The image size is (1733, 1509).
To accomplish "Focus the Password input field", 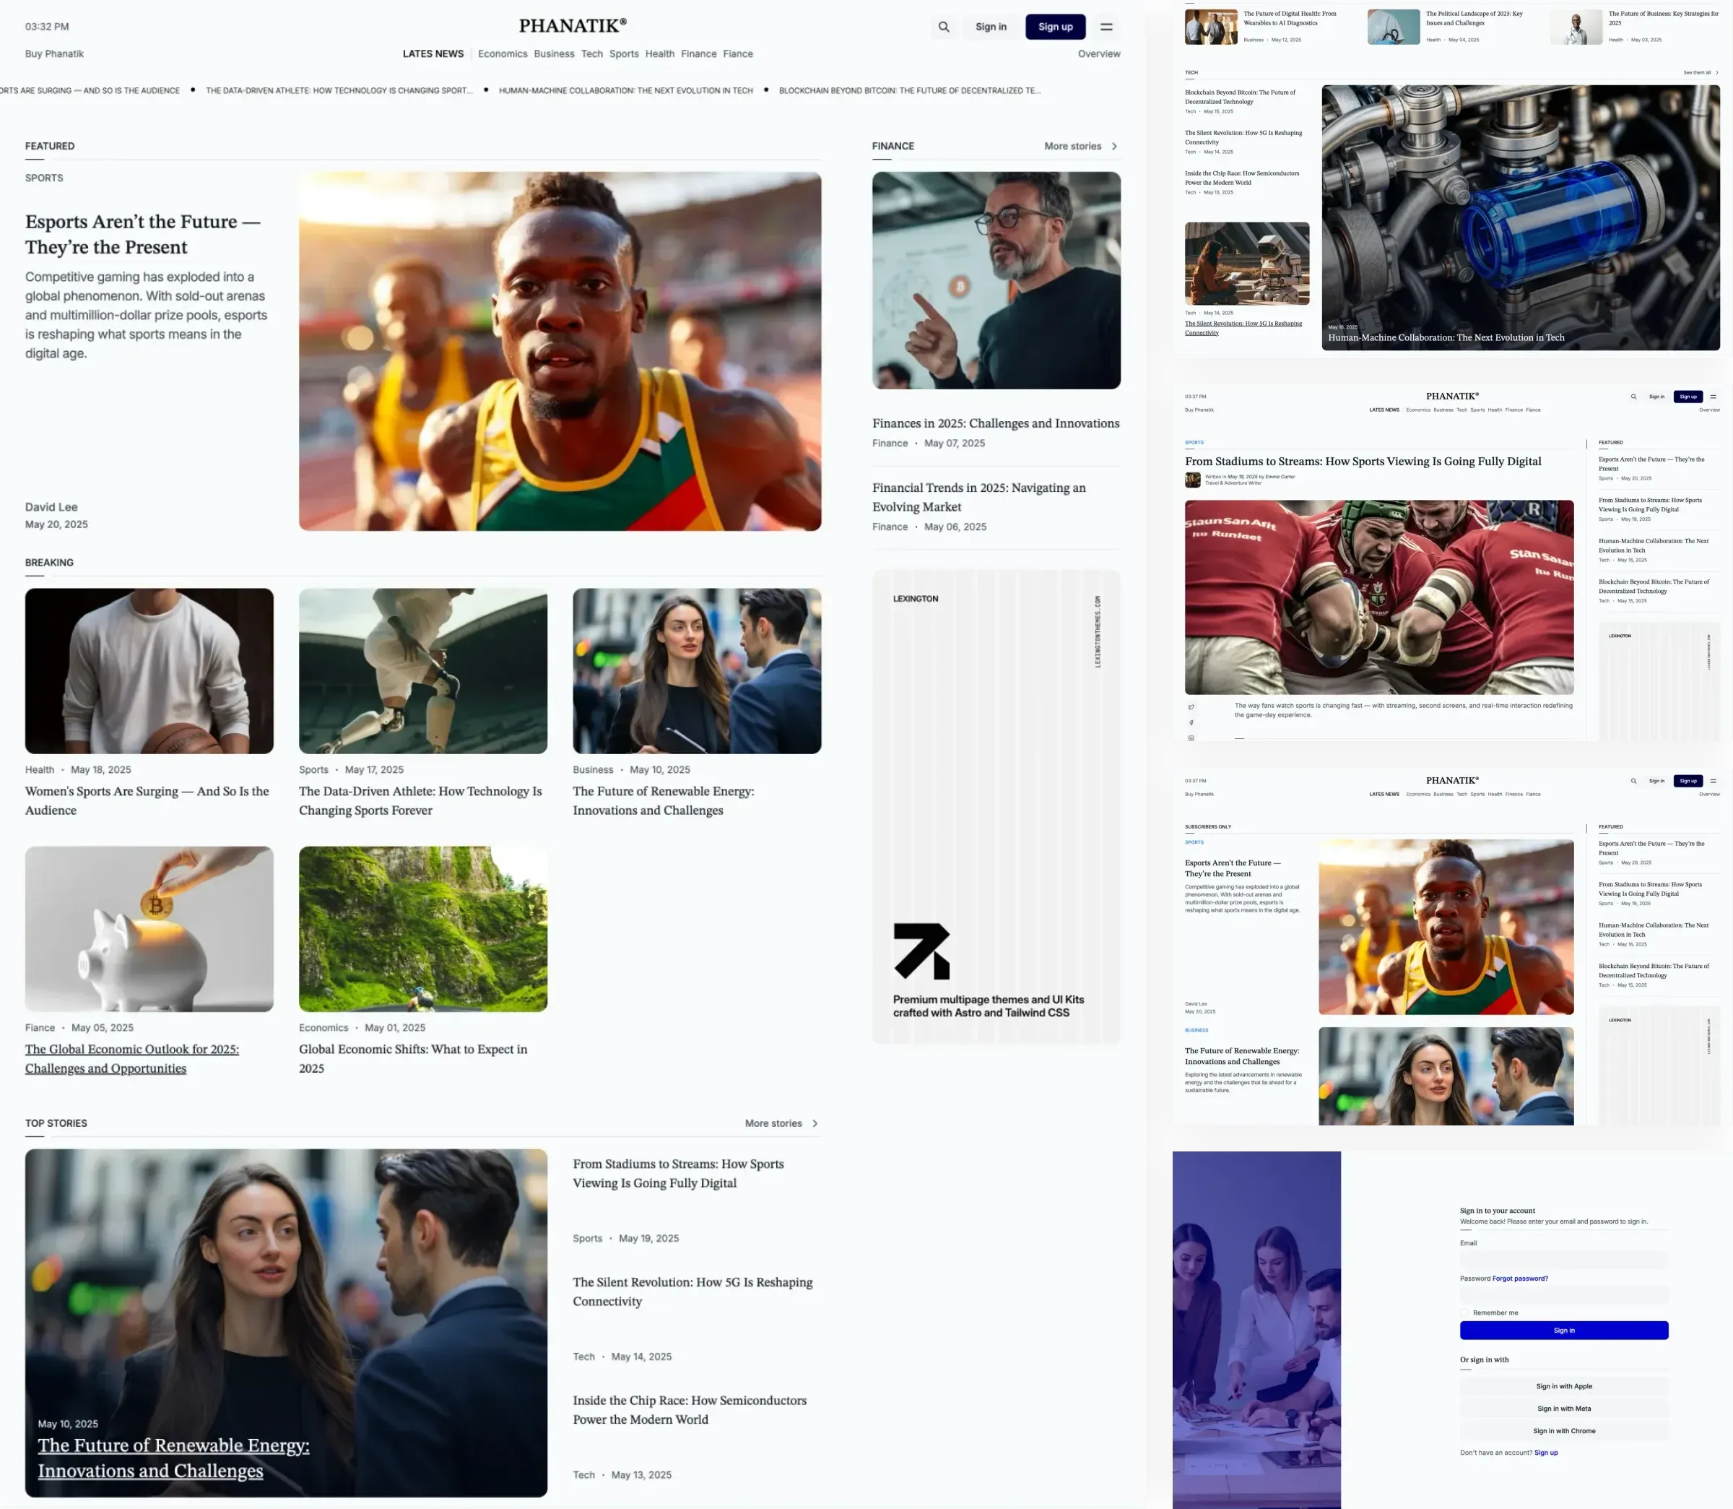I will pyautogui.click(x=1564, y=1294).
